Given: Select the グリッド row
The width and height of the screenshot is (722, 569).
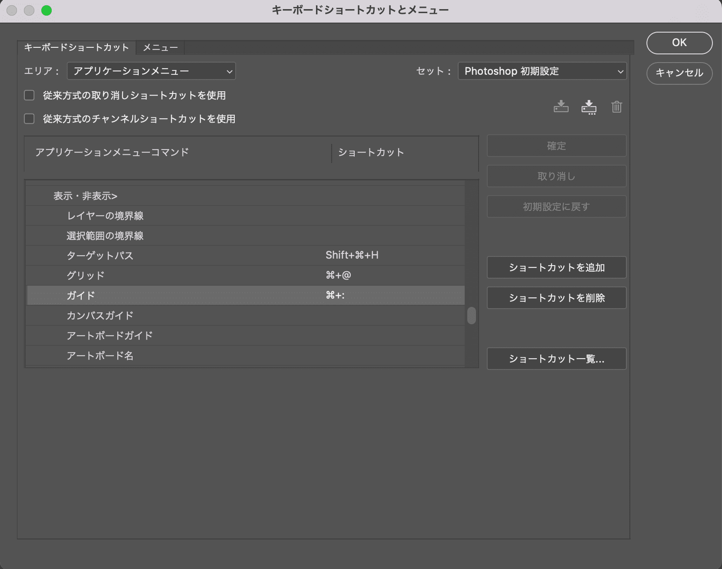Looking at the screenshot, I should [246, 276].
